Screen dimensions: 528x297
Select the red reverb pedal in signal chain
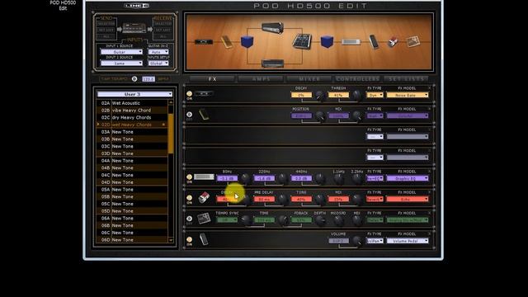click(x=393, y=42)
